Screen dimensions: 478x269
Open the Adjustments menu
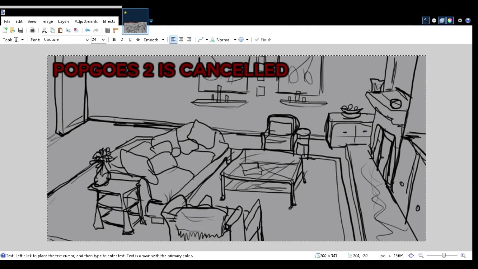point(86,21)
